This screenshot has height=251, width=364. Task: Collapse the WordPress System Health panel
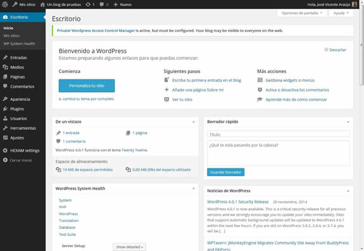(194, 189)
